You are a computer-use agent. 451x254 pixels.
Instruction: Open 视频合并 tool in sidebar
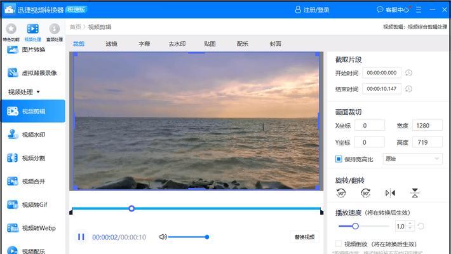coord(27,181)
